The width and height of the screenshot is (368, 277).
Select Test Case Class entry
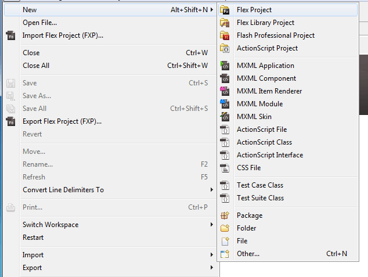288,185
